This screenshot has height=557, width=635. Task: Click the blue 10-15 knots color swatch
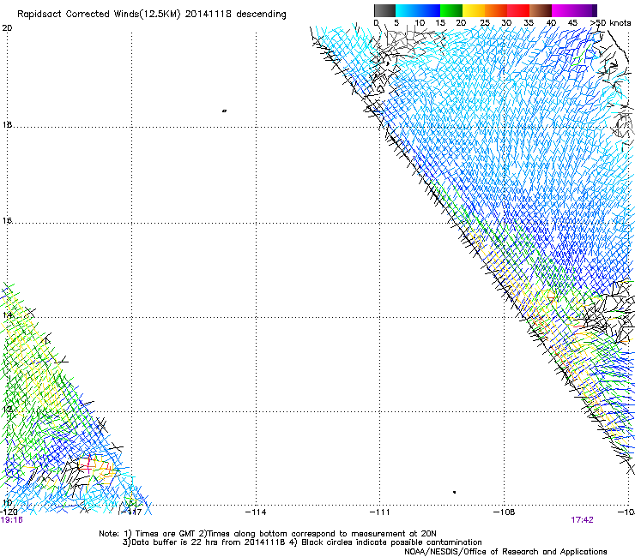pos(429,10)
